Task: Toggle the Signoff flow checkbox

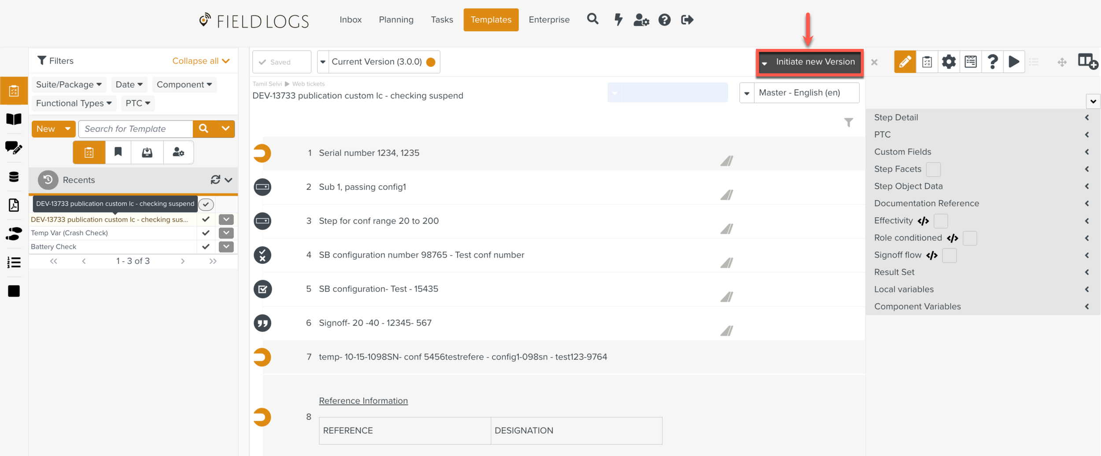Action: (x=950, y=255)
